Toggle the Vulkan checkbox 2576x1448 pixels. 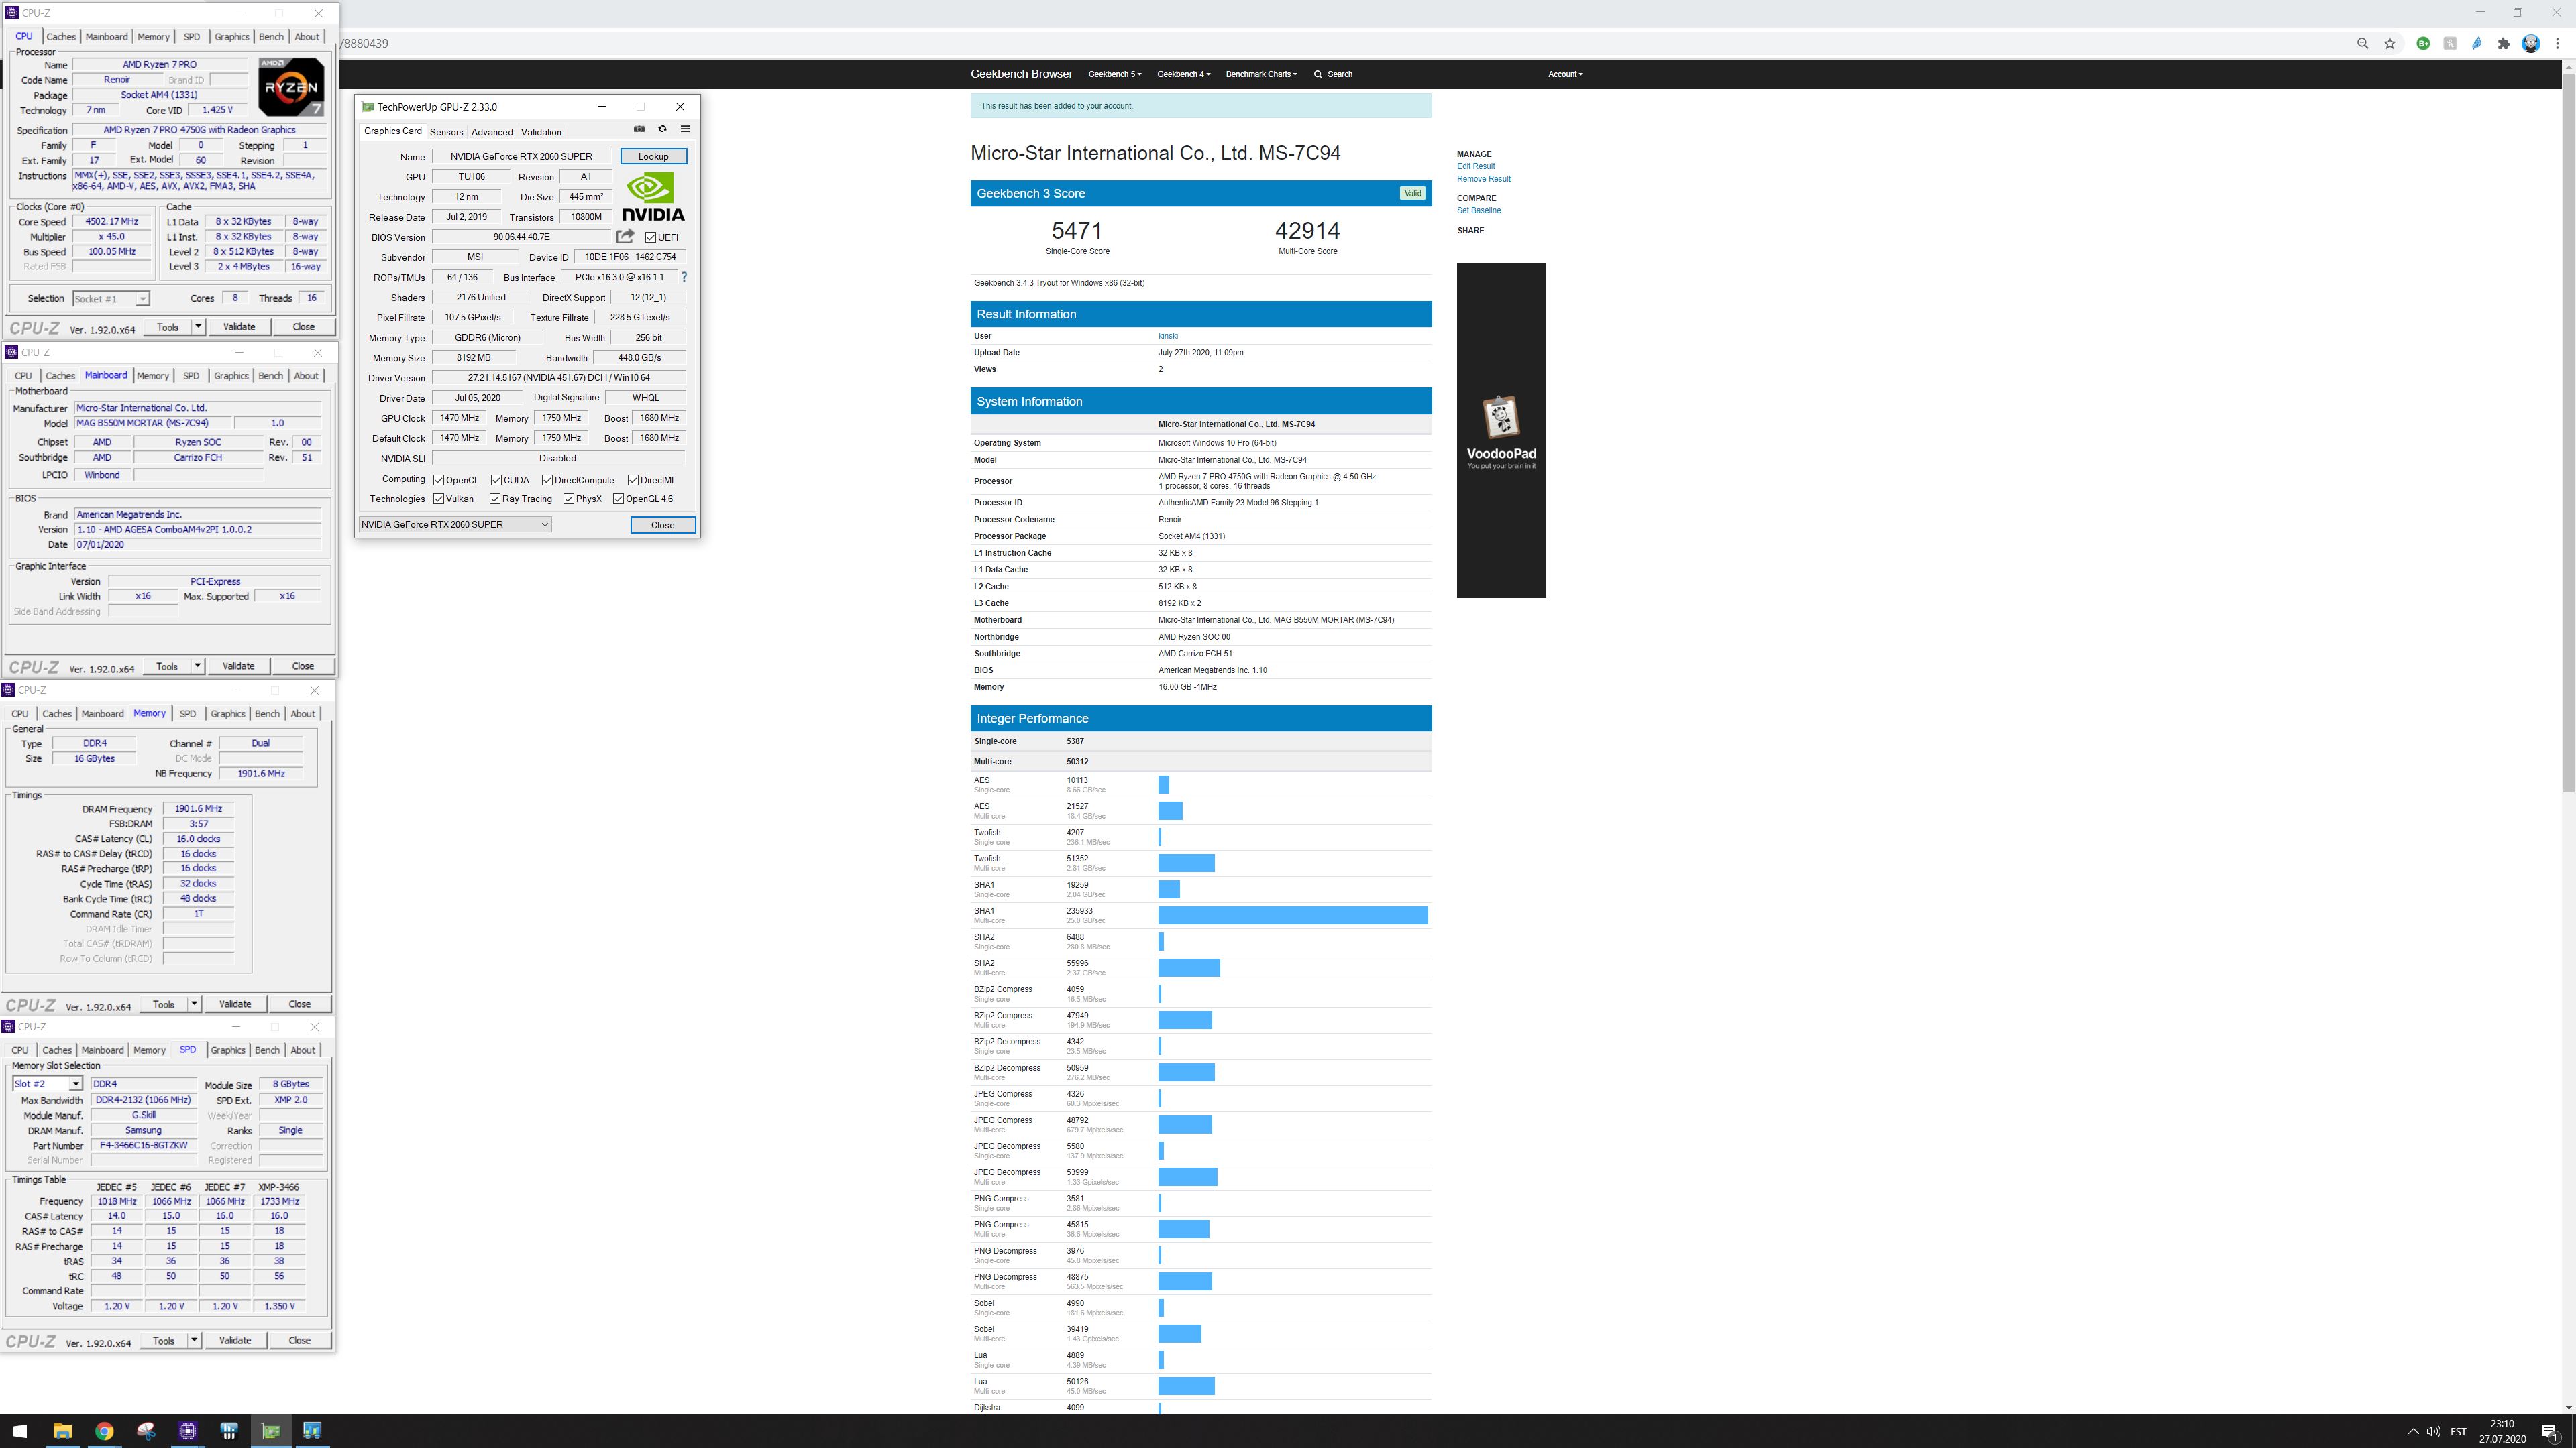439,499
